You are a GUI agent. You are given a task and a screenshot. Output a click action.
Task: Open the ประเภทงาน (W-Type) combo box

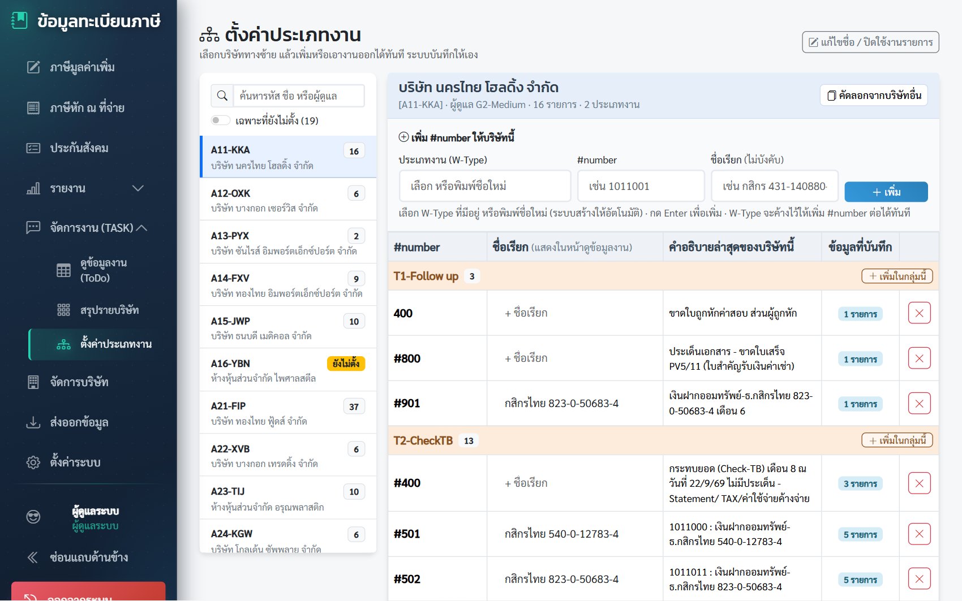point(485,186)
